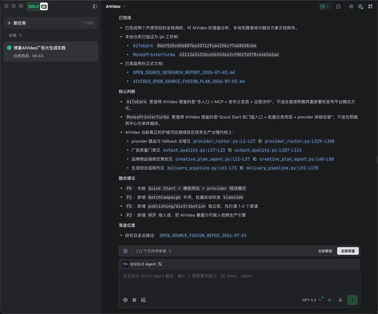Toggle the left sidebar panel icon
The height and width of the screenshot is (314, 378).
coord(95,6)
